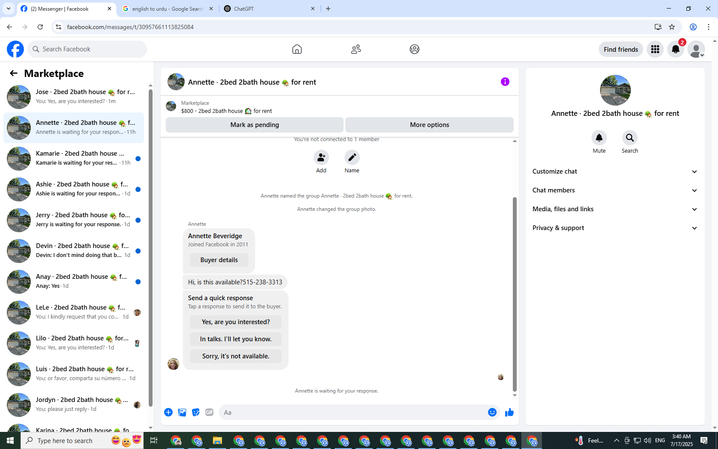Edit the group name with the Name icon

(x=352, y=158)
